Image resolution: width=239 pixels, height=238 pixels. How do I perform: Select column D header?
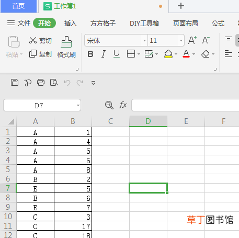pos(148,121)
